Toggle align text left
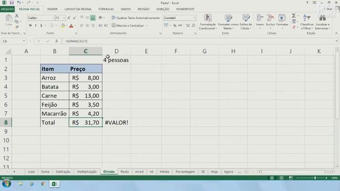 click(82, 25)
